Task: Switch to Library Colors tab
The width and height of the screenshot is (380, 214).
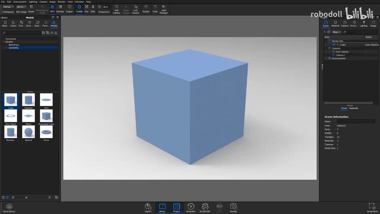Action: 13,24
